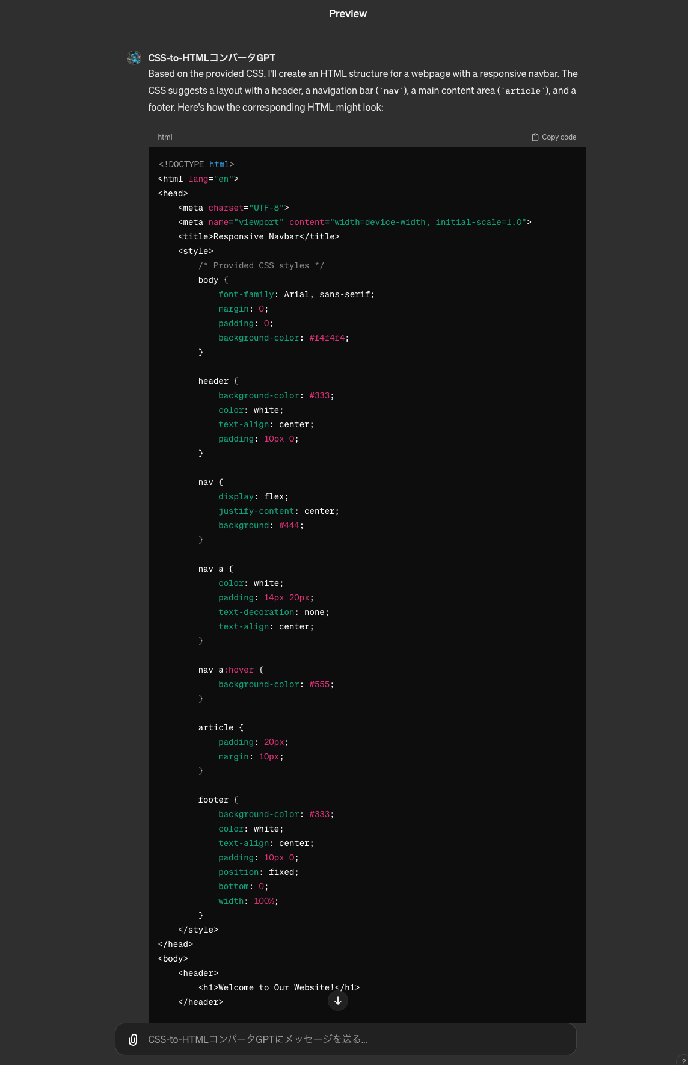Click the 'footer {' selector line
Image resolution: width=688 pixels, height=1065 pixels.
218,800
